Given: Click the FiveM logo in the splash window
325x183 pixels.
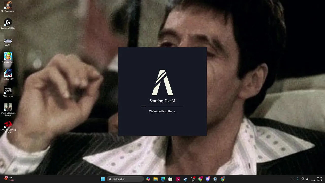Looking at the screenshot, I should [x=162, y=83].
